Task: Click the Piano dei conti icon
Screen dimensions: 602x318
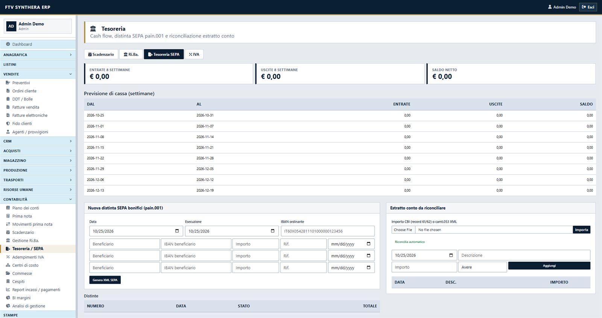Action: click(x=8, y=208)
